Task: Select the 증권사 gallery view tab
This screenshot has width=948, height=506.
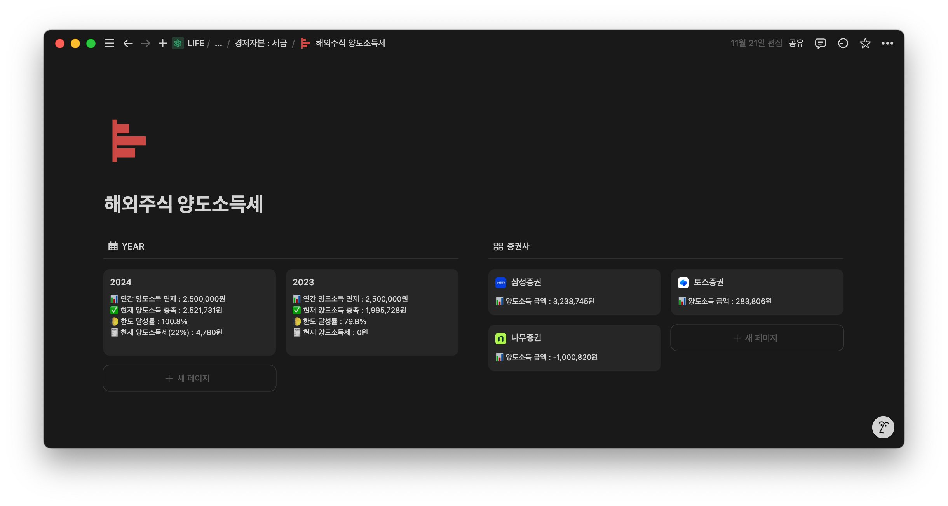Action: (x=512, y=246)
